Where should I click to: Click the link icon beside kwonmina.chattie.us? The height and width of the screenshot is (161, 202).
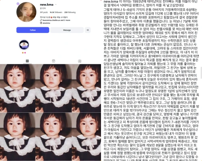[x=41, y=20]
